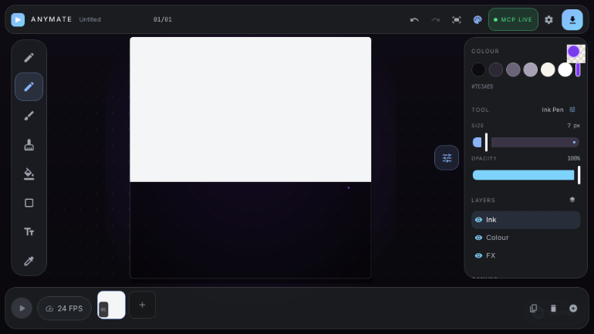Click the Untitled project name
The image size is (594, 334).
(89, 20)
